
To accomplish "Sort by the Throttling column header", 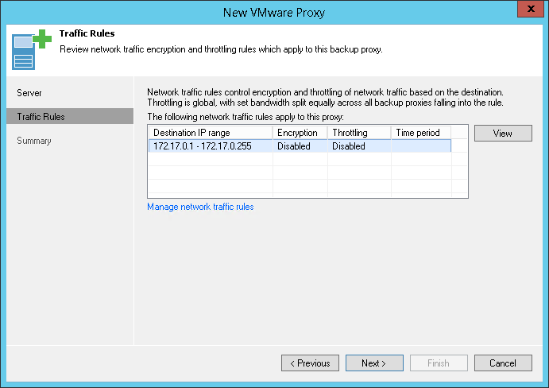I will point(359,133).
